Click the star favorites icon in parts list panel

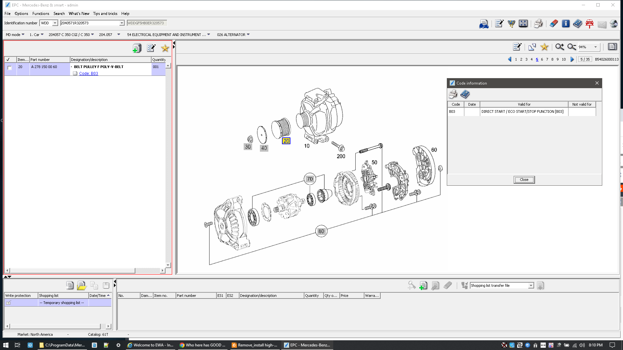165,48
